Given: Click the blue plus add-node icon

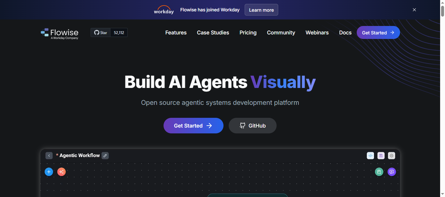Looking at the screenshot, I should (x=49, y=172).
